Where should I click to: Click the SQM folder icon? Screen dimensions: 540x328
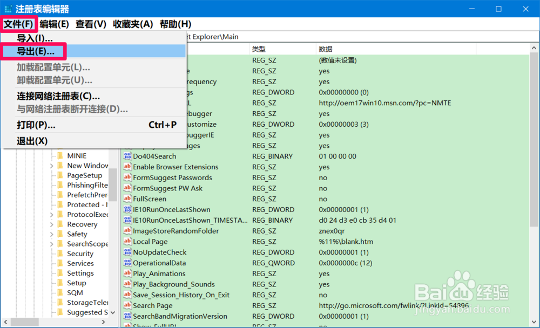point(60,292)
